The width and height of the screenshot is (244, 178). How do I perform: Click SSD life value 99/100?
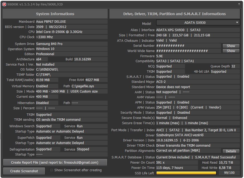(x=229, y=173)
